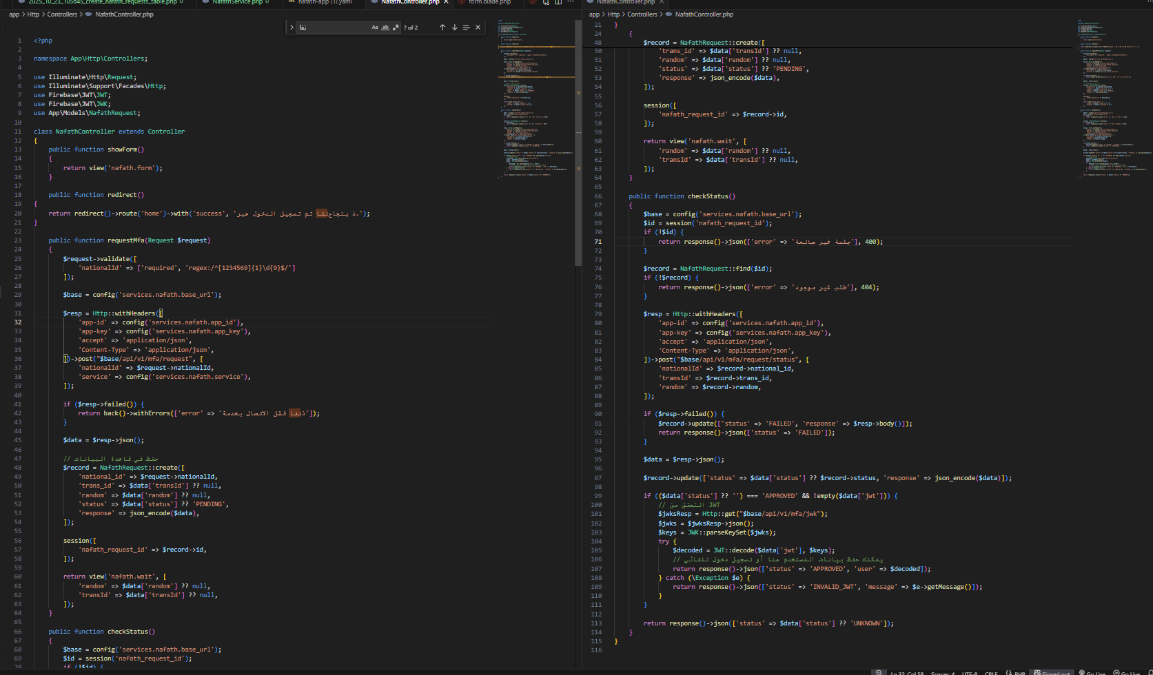Click the find search input field
Screen dimensions: 1153x675
333,28
